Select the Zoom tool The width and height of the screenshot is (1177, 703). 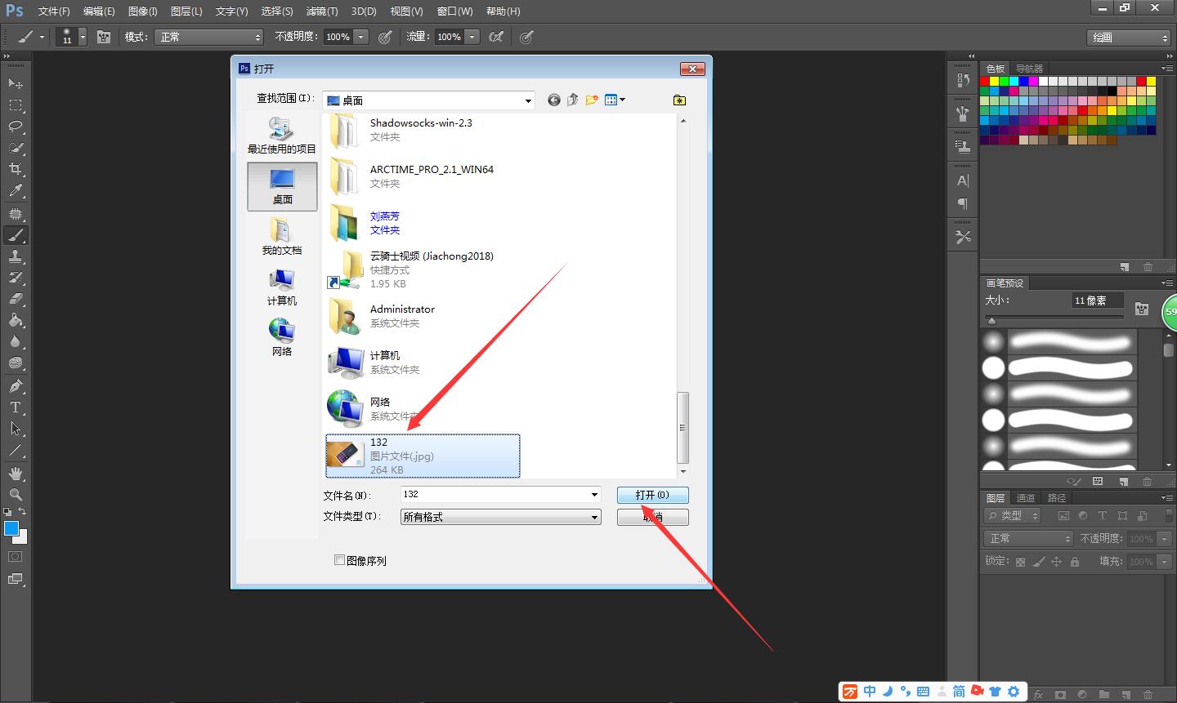coord(16,495)
